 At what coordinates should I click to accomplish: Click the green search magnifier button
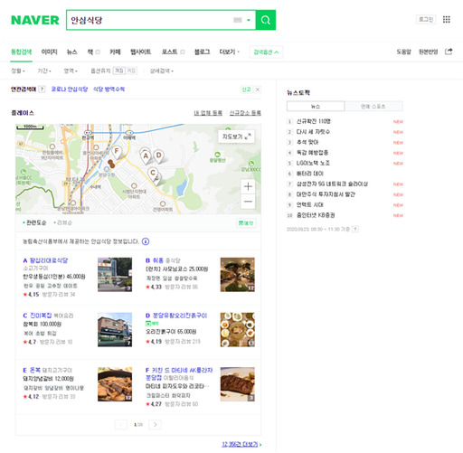pyautogui.click(x=266, y=20)
